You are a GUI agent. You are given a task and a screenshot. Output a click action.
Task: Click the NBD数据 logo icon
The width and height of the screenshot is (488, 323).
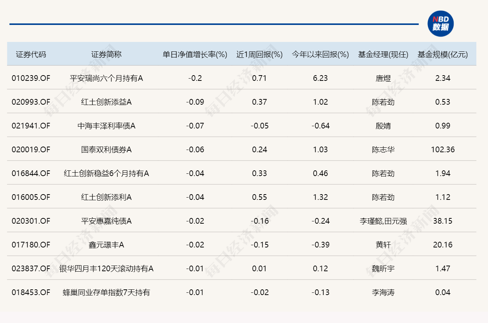coord(440,24)
